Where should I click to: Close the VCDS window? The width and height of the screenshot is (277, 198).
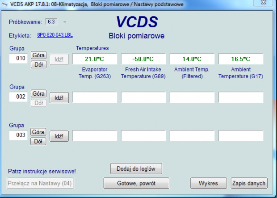pyautogui.click(x=264, y=3)
